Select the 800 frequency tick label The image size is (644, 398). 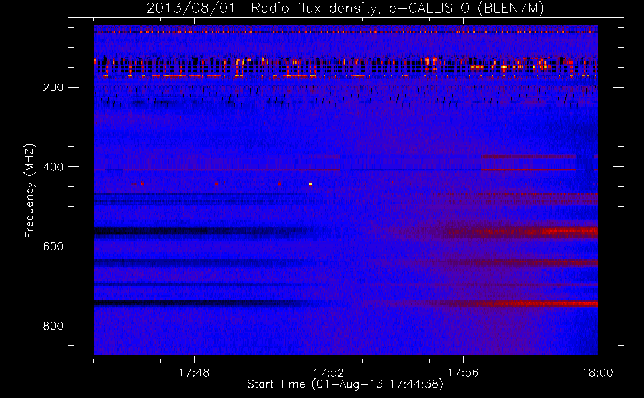(53, 326)
